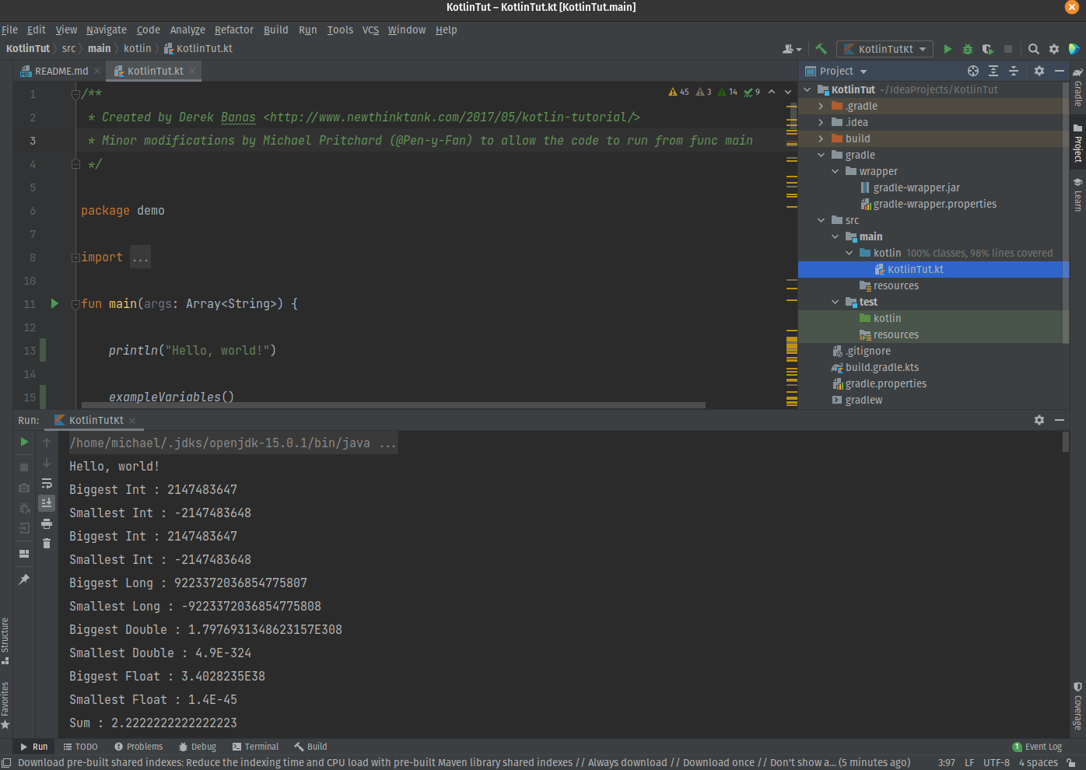Expand all nodes in the Project panel

[993, 71]
